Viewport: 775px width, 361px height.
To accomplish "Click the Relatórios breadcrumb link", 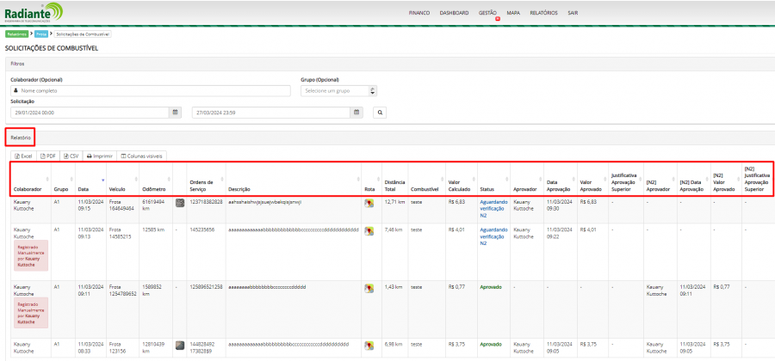I will (x=17, y=34).
